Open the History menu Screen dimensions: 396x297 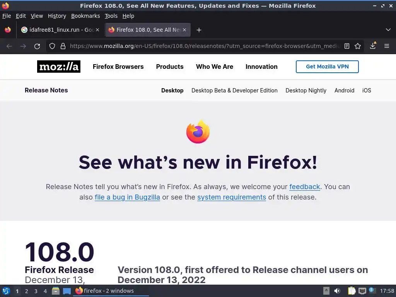[57, 16]
